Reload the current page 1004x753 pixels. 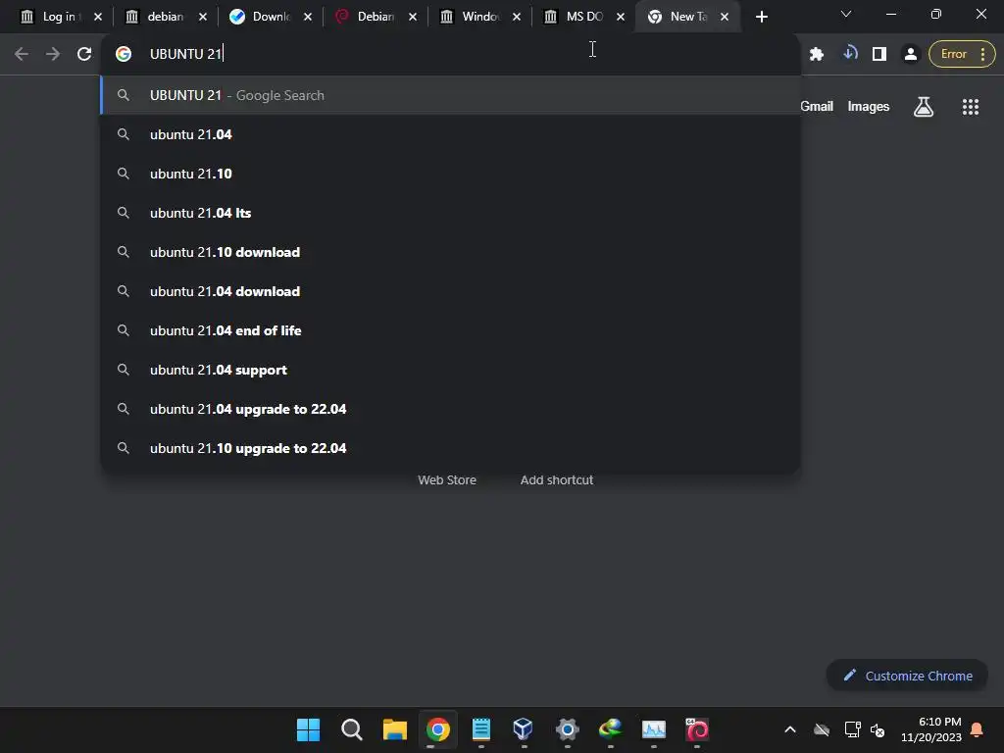(84, 54)
